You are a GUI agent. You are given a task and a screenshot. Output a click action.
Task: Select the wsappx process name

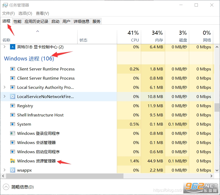(25, 170)
